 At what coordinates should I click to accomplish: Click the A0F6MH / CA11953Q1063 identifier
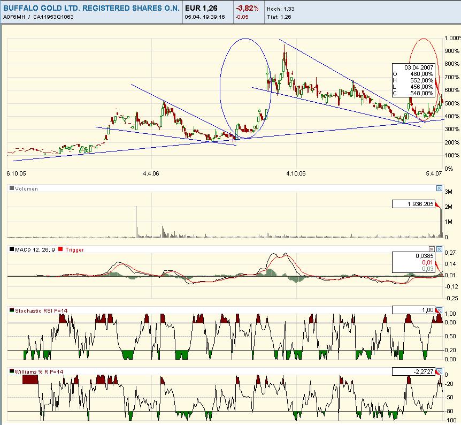(x=39, y=17)
